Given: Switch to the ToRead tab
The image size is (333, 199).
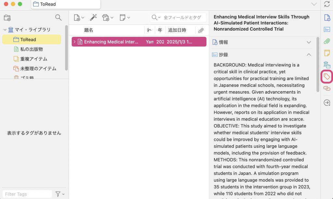Looking at the screenshot, I should pos(66,4).
